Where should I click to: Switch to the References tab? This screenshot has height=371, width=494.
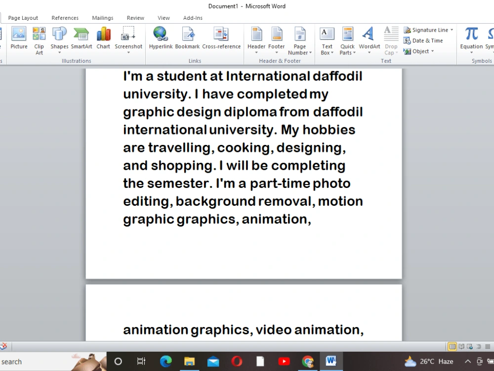pos(65,18)
